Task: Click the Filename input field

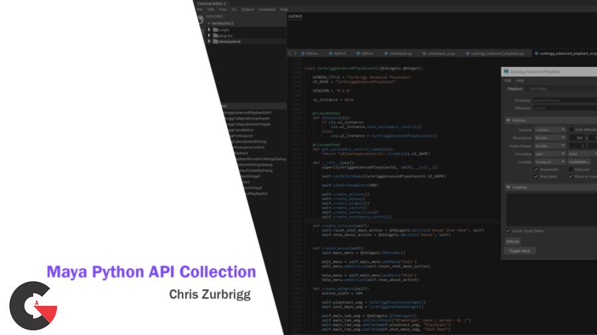Action: pyautogui.click(x=564, y=108)
